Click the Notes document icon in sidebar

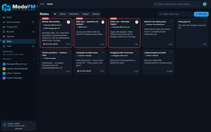pyautogui.click(x=4, y=41)
